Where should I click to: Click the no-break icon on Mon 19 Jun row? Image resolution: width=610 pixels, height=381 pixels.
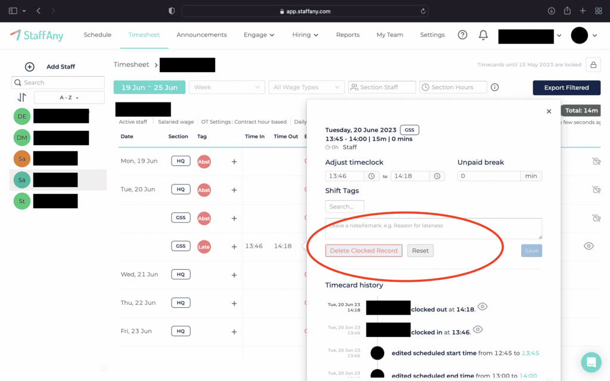click(x=596, y=161)
